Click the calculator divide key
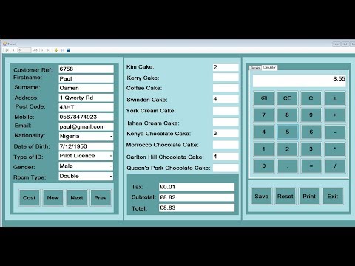This screenshot has width=355, height=266. pos(335,166)
